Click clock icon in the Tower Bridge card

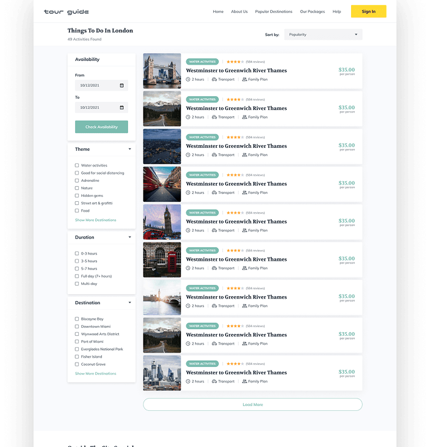pos(188,79)
